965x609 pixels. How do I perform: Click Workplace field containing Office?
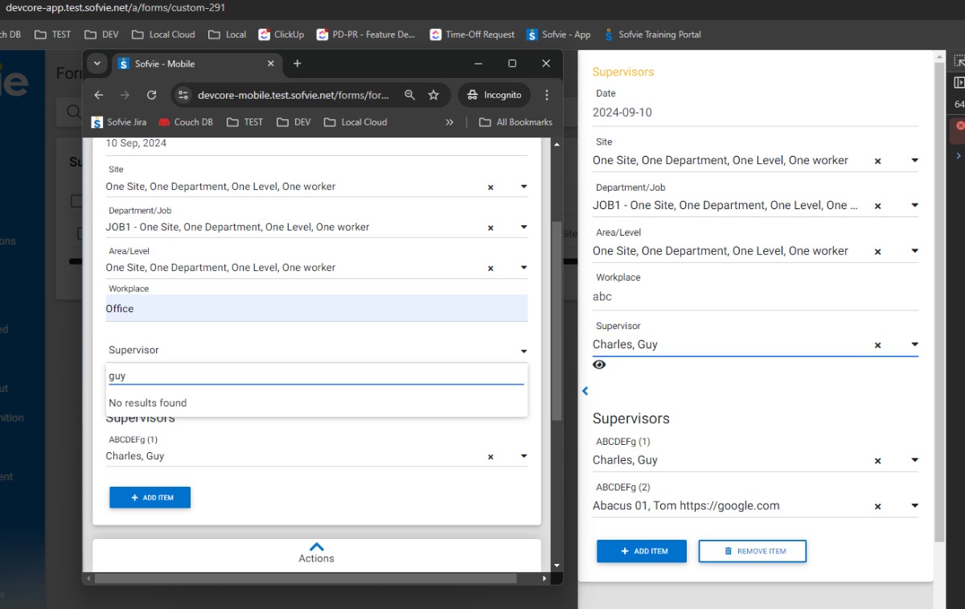317,308
